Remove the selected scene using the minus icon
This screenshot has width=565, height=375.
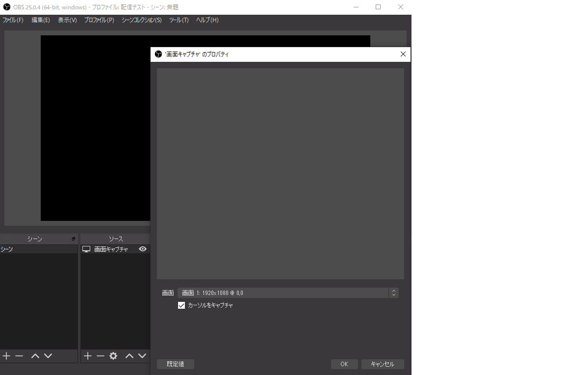click(x=19, y=356)
